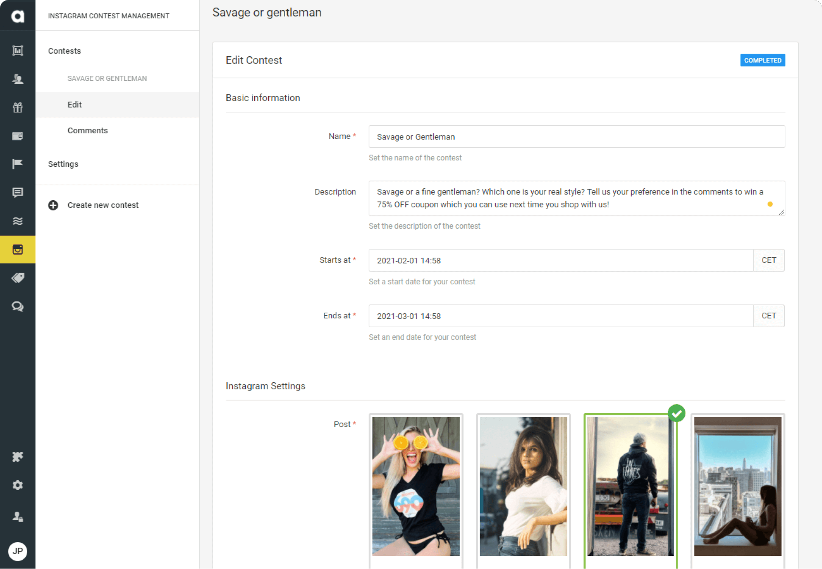Open the Ends at date picker field
The image size is (822, 569).
coord(560,316)
